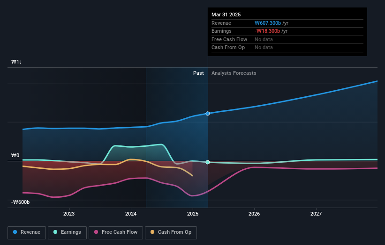Click the -₩18.300b earnings value
The image size is (385, 245).
[x=267, y=31]
